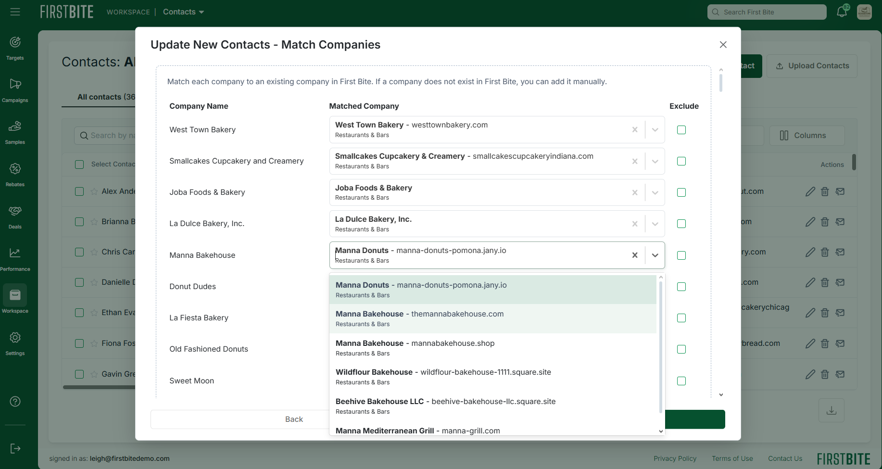Click the FirstBite logo in header
This screenshot has height=469, width=882.
tap(67, 12)
